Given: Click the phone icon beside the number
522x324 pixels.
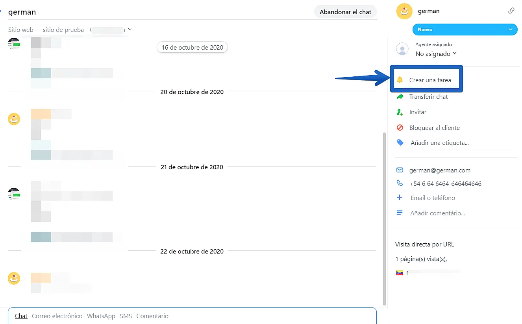Looking at the screenshot, I should (x=400, y=183).
